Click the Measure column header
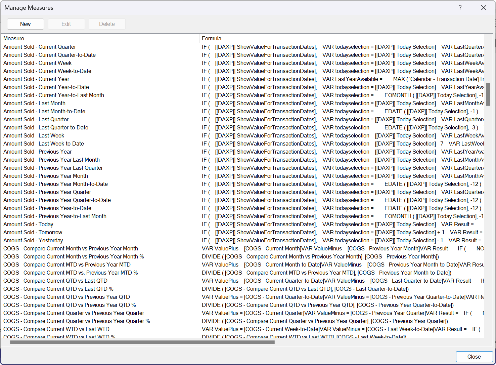 [14, 38]
